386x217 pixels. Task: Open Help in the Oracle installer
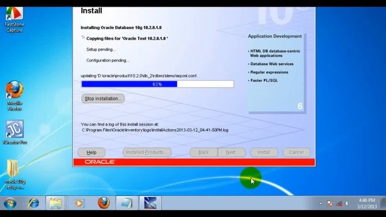pos(92,153)
